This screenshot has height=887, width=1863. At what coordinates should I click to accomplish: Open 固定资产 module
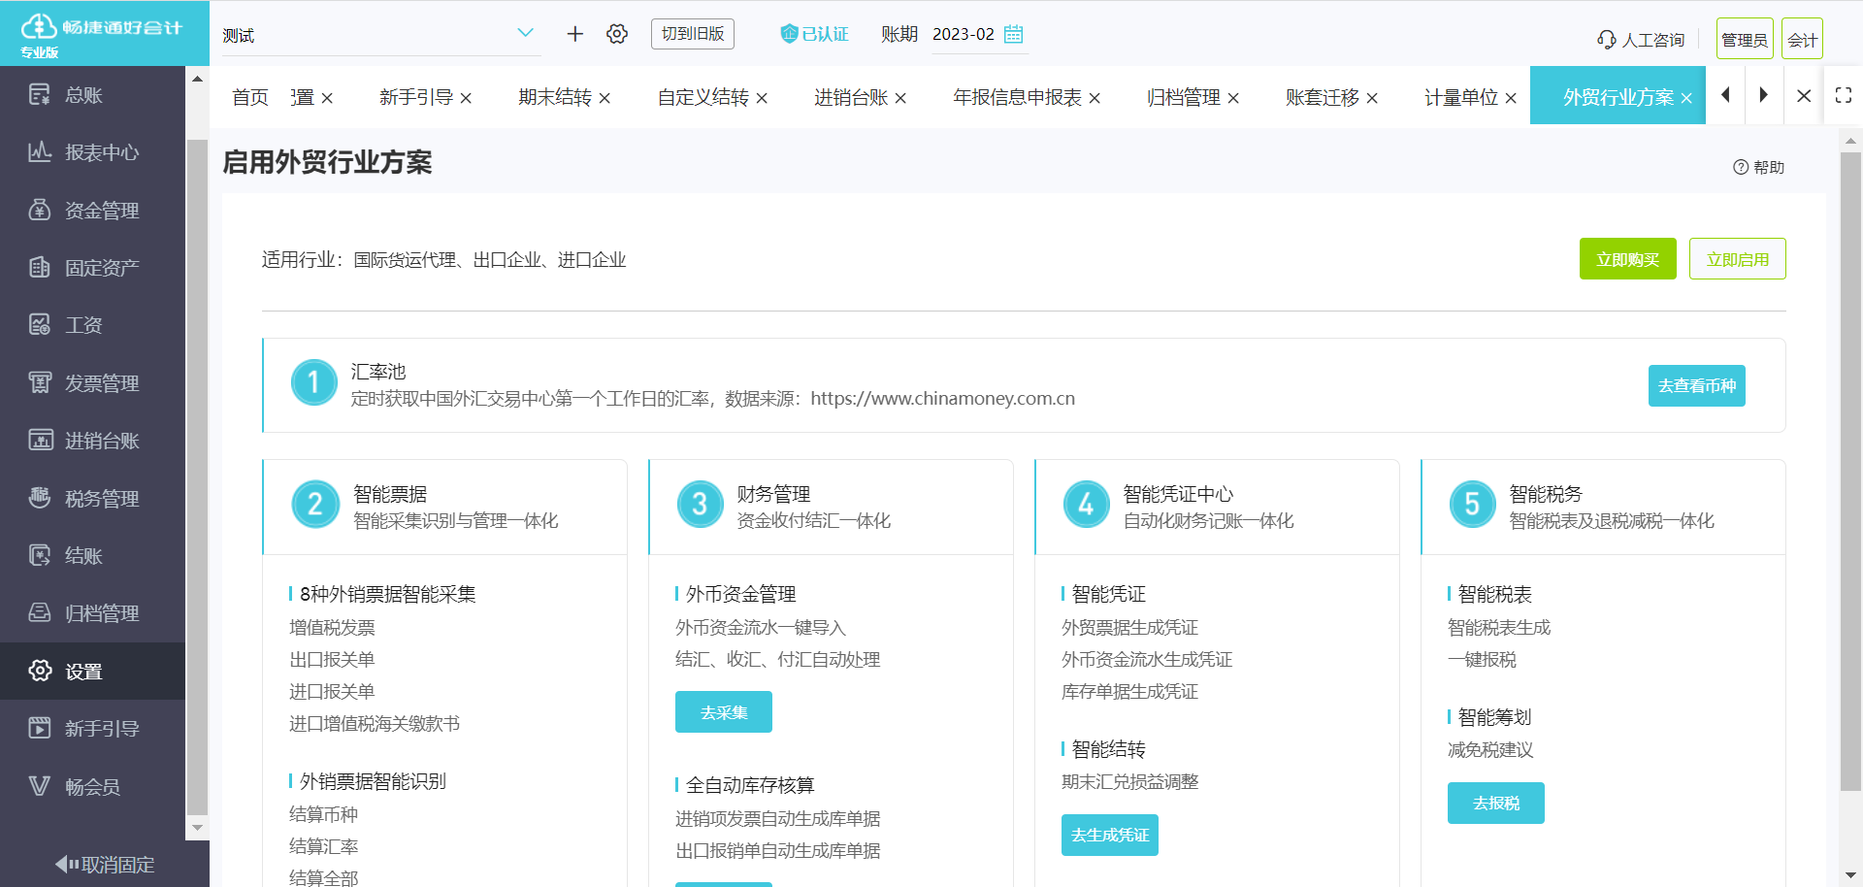pyautogui.click(x=92, y=268)
